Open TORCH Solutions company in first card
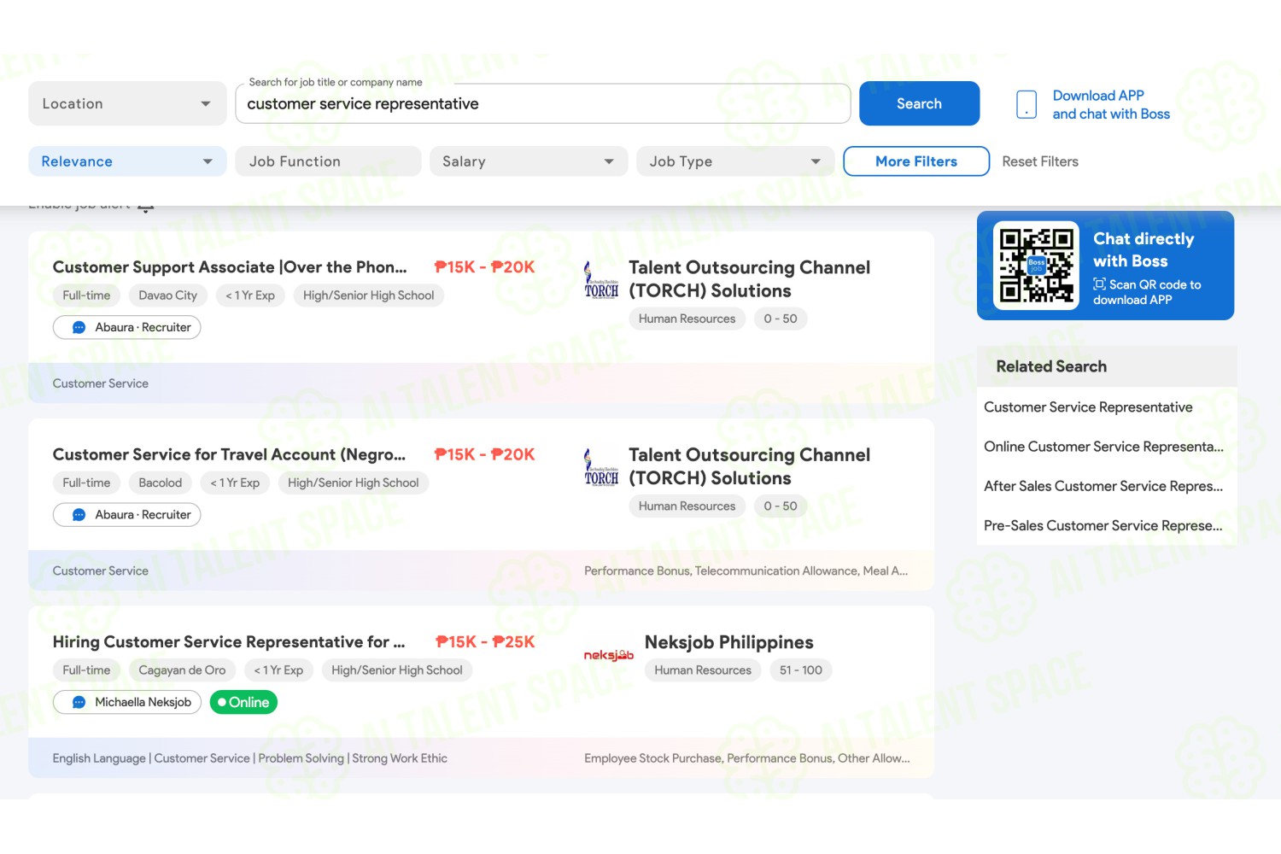1281x854 pixels. click(x=750, y=279)
